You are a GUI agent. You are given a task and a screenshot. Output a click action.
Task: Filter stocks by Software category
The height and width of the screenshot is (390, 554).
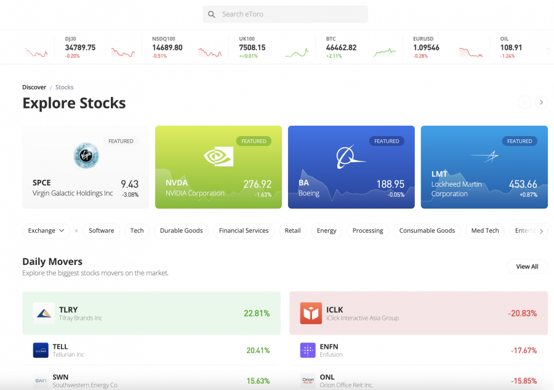[102, 230]
